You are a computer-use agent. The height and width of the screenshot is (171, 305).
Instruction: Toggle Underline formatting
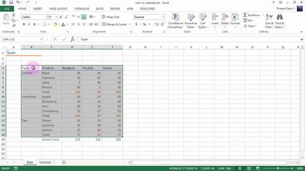[34, 24]
